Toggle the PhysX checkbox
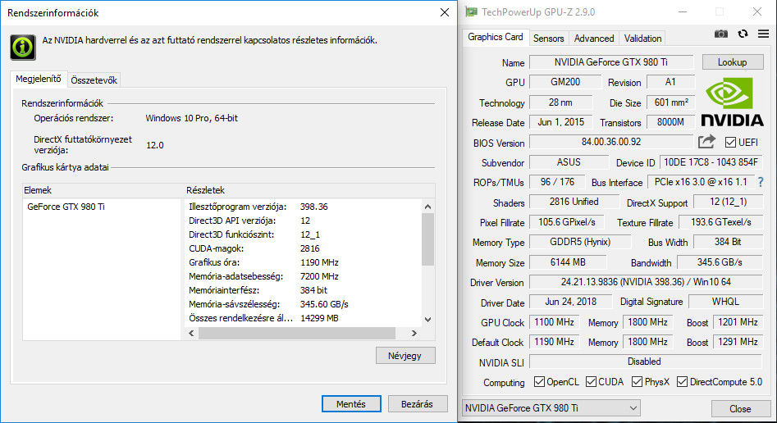This screenshot has height=423, width=777. click(637, 382)
